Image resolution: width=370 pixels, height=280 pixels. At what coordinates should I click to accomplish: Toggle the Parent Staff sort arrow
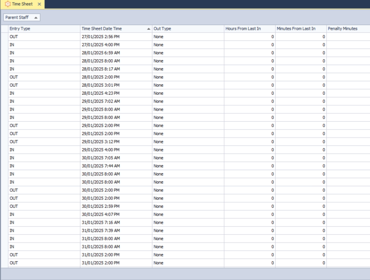pyautogui.click(x=37, y=17)
